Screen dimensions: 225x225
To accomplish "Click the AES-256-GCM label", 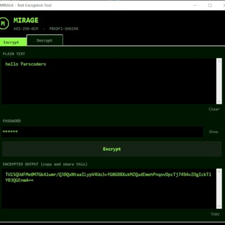I will 26,29.
